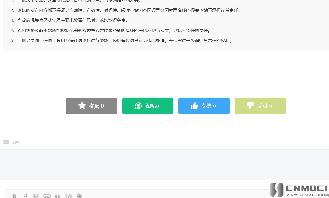
Task: Open the emoji smiley picker
Action: pyautogui.click(x=79, y=196)
